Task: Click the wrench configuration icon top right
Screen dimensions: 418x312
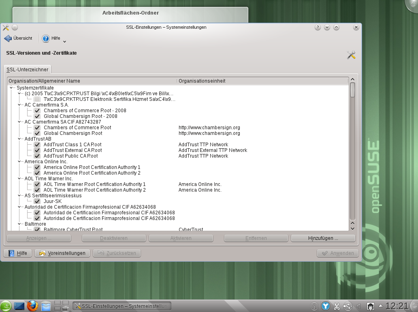Action: [x=351, y=54]
